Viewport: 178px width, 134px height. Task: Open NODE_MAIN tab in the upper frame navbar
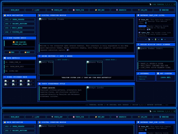point(14,10)
